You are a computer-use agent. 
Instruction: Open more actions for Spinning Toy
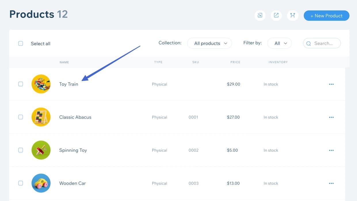click(331, 150)
